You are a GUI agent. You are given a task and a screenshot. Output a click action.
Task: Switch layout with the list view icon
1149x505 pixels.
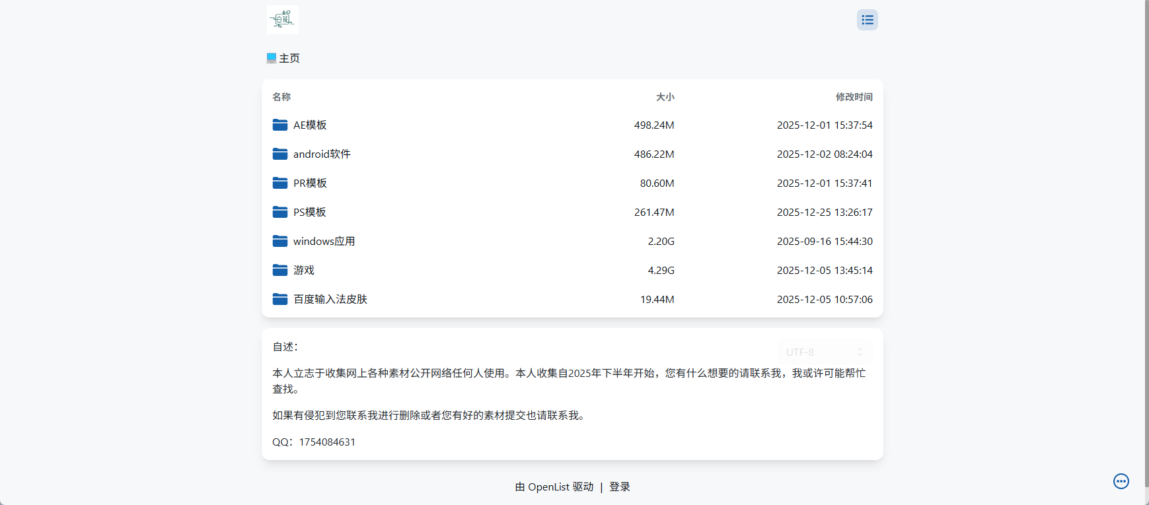click(x=868, y=20)
